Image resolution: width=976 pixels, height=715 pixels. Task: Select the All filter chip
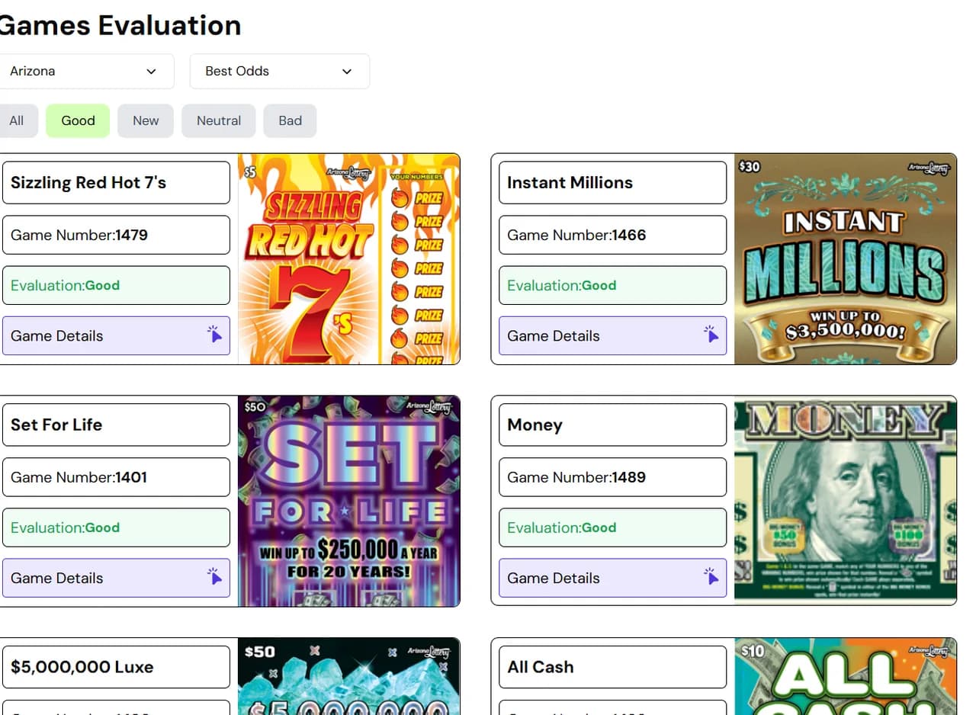tap(17, 120)
